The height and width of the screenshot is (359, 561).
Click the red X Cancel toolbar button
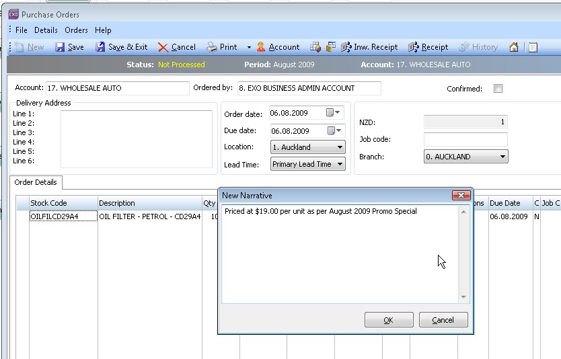[x=177, y=47]
